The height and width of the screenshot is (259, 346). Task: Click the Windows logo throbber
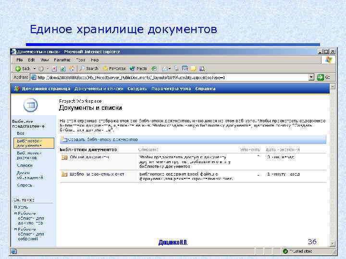328,60
